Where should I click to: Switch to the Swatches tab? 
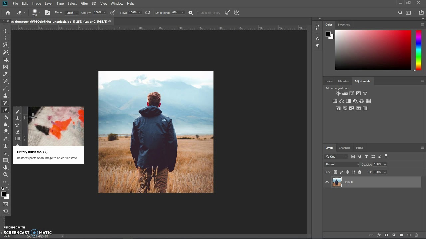click(344, 25)
